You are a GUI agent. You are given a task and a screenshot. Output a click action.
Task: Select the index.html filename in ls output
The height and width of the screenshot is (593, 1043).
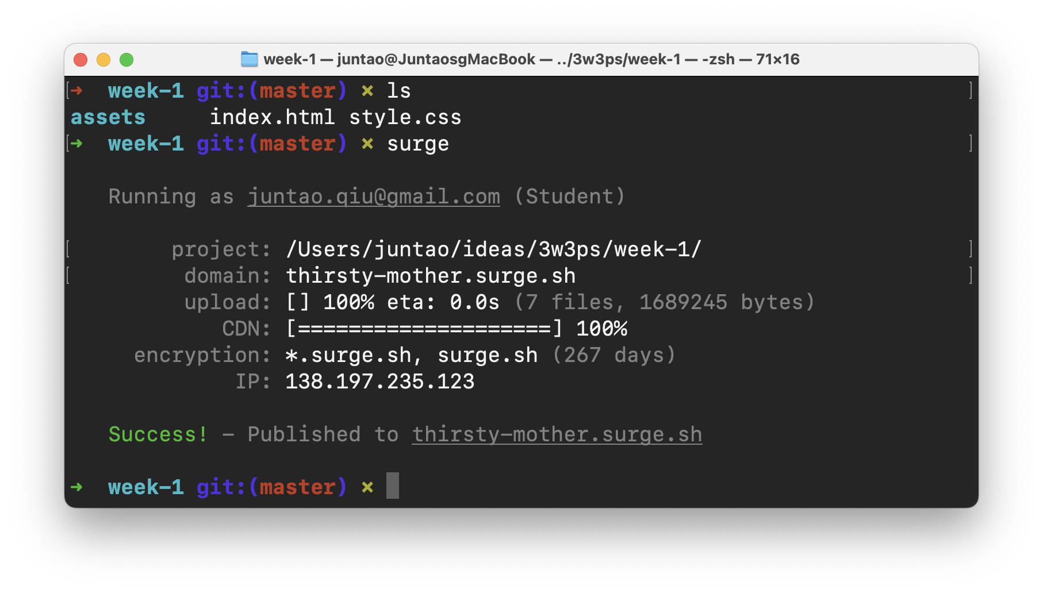[x=273, y=117]
